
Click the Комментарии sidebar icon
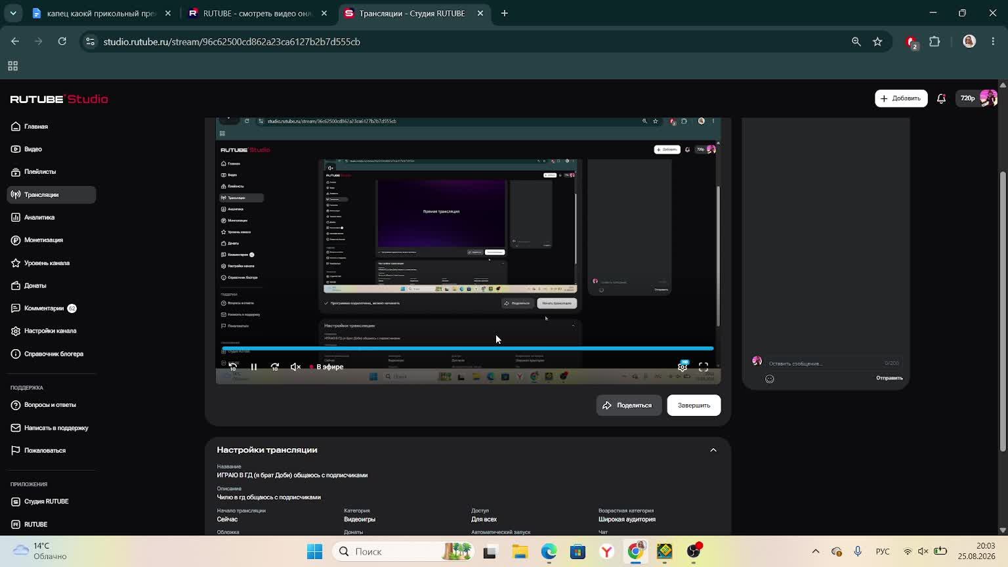[x=16, y=308]
